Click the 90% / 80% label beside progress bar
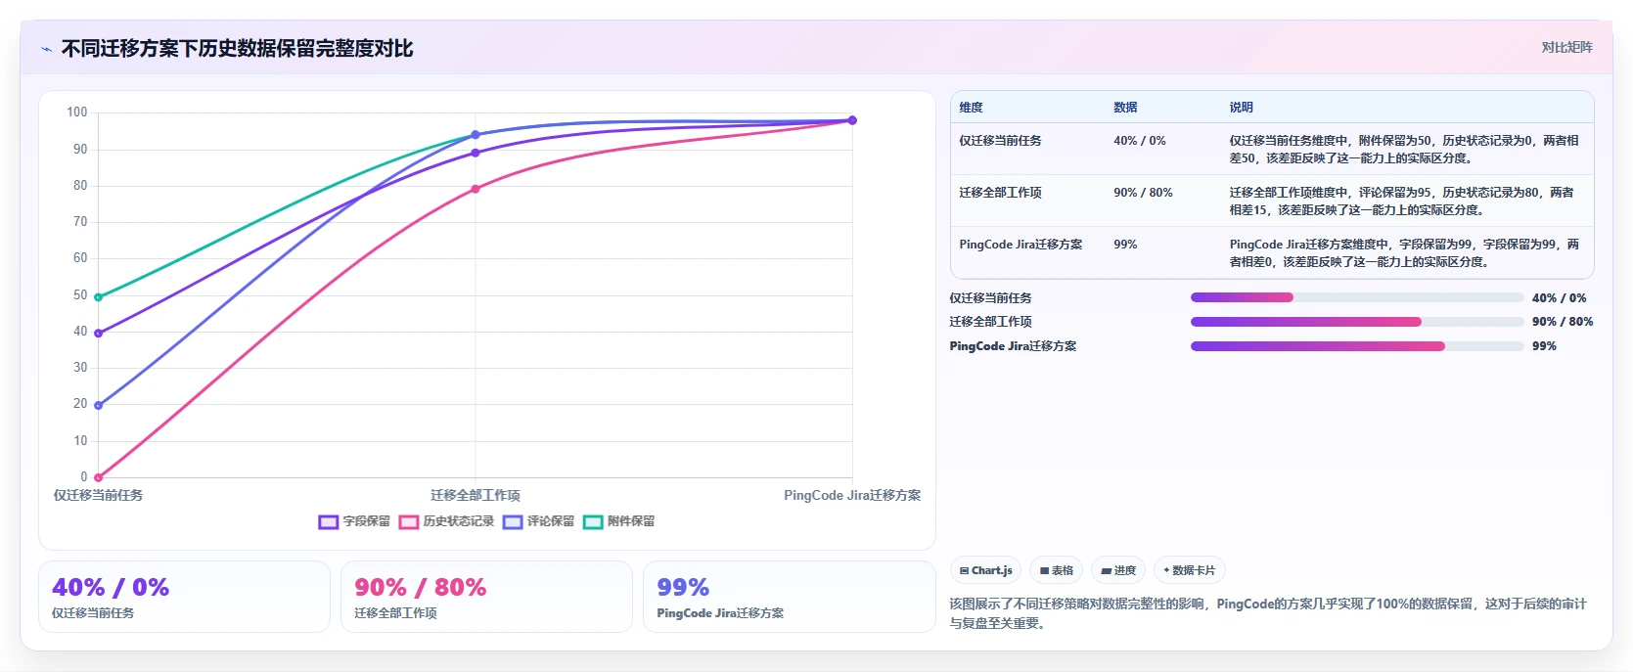The height and width of the screenshot is (672, 1633). point(1563,322)
